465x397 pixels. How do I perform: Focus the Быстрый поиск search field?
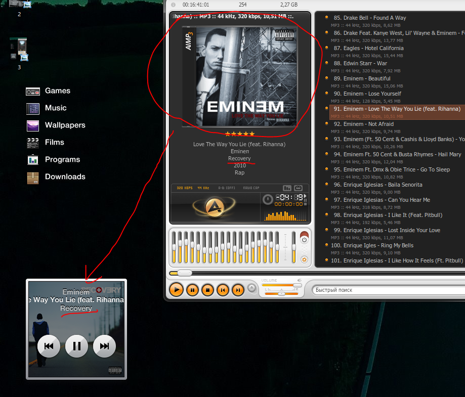pos(389,290)
